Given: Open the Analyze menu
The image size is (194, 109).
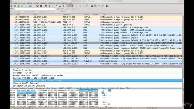Looking at the screenshot, I should 36,3.
